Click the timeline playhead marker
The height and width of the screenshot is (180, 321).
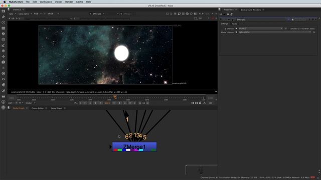click(115, 97)
